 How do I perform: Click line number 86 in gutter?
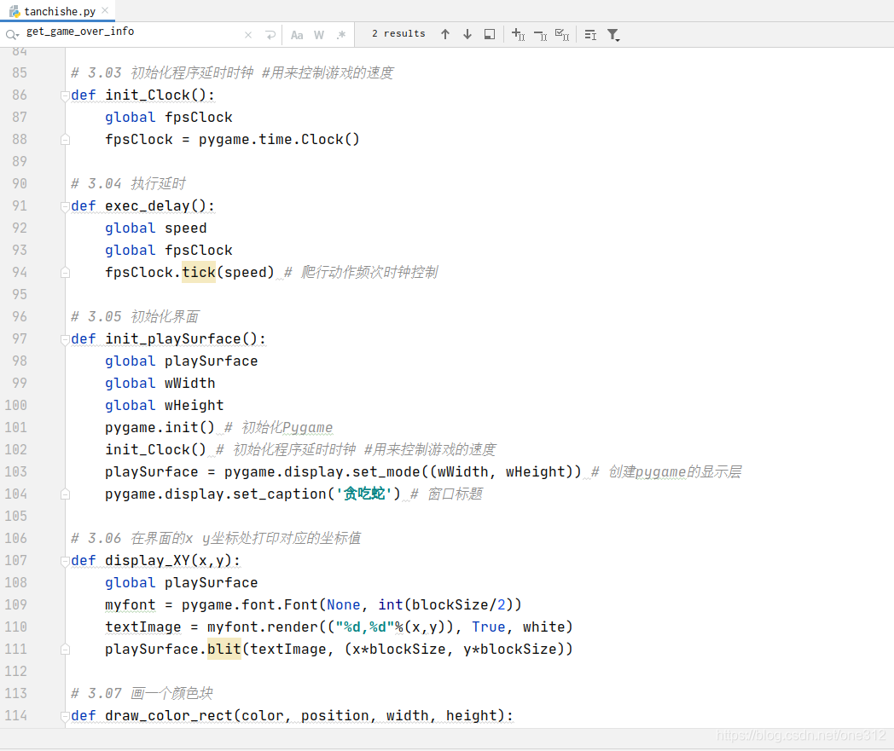20,95
